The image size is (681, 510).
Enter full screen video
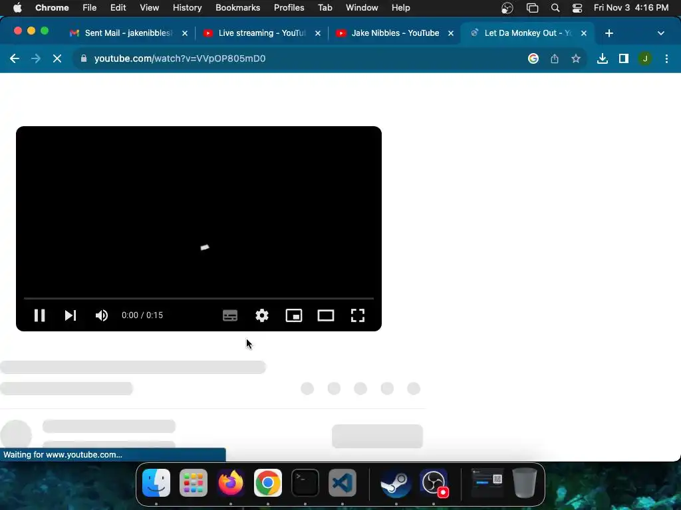tap(357, 315)
